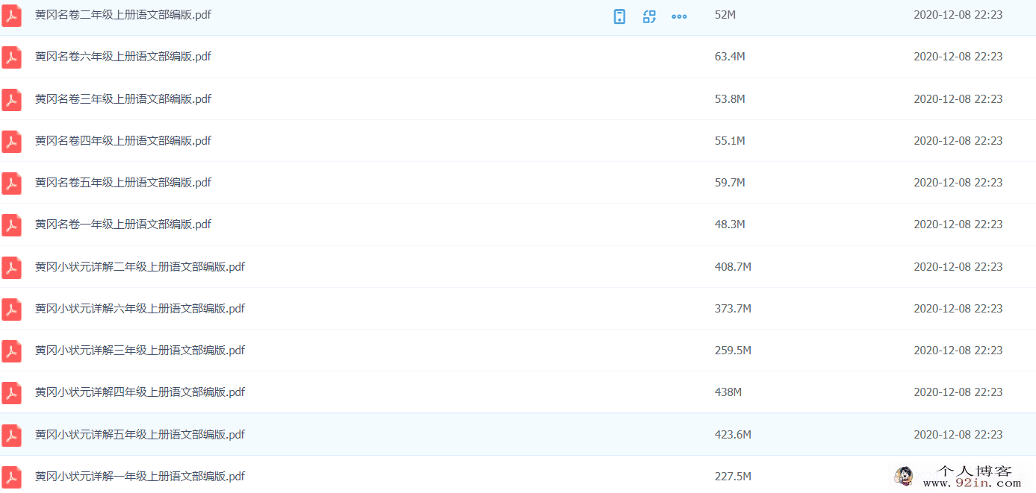Click the 423.6M file size
This screenshot has height=493, width=1036.
tap(733, 435)
